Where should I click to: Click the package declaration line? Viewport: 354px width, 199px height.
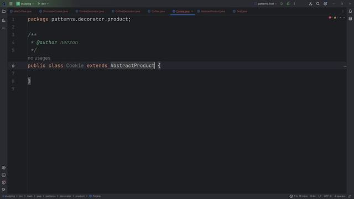tap(79, 19)
